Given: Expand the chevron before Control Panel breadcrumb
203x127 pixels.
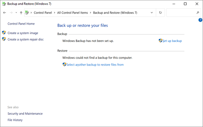Looking at the screenshot, I should pos(31,13).
